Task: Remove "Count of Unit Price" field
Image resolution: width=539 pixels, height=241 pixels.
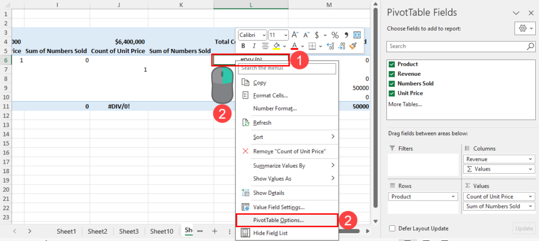Action: pos(287,151)
